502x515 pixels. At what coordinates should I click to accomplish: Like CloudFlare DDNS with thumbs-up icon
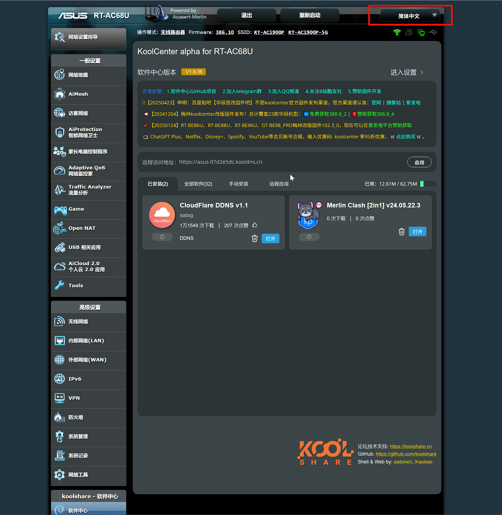tap(255, 225)
